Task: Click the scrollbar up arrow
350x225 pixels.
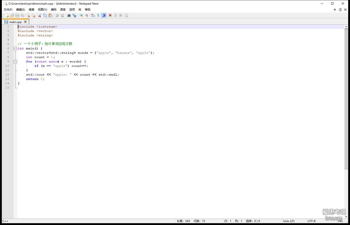Action: pos(346,26)
